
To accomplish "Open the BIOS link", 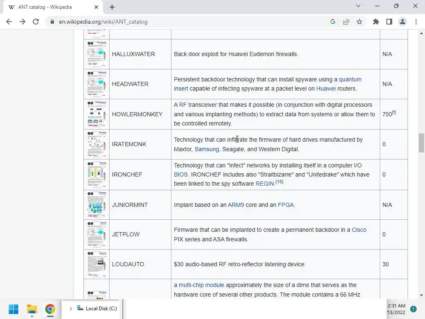I will (x=181, y=174).
